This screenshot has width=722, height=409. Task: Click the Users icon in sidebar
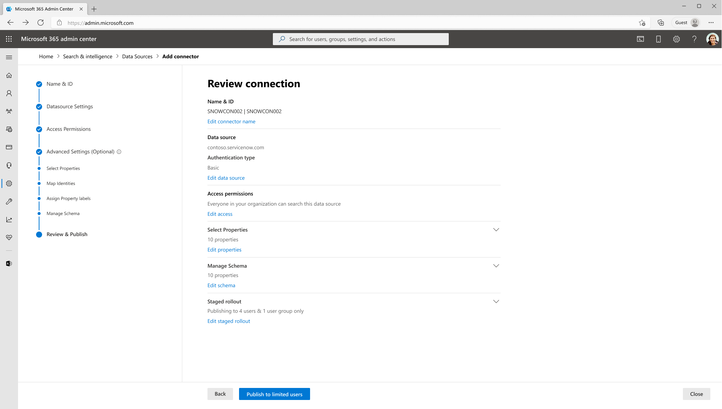pyautogui.click(x=9, y=93)
